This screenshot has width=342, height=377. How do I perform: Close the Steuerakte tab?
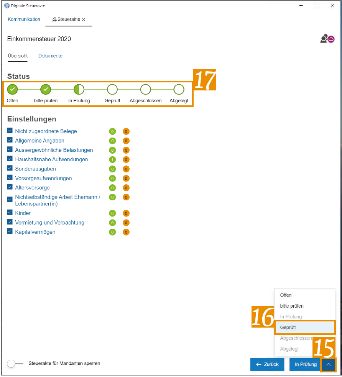tap(84, 20)
